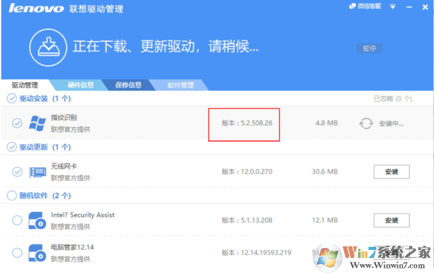Viewport: 435px width, 274px height.
Task: Click the software disc icon for 电脑管家12.14
Action: (37, 253)
